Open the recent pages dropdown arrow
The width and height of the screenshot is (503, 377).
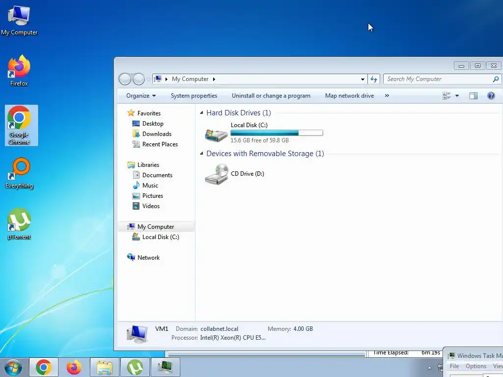[x=148, y=79]
